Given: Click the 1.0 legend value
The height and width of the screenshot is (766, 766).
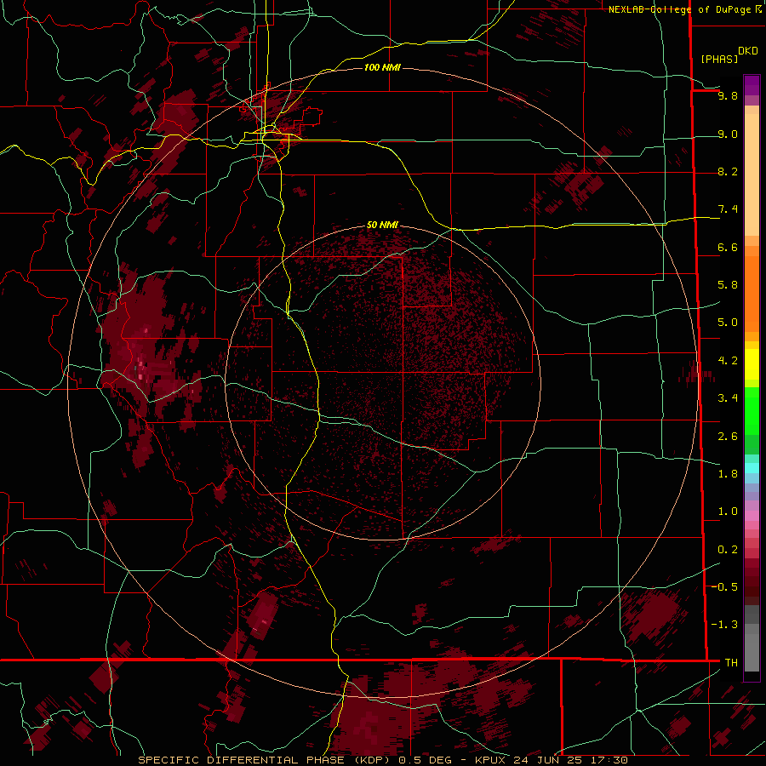Looking at the screenshot, I should coord(728,512).
